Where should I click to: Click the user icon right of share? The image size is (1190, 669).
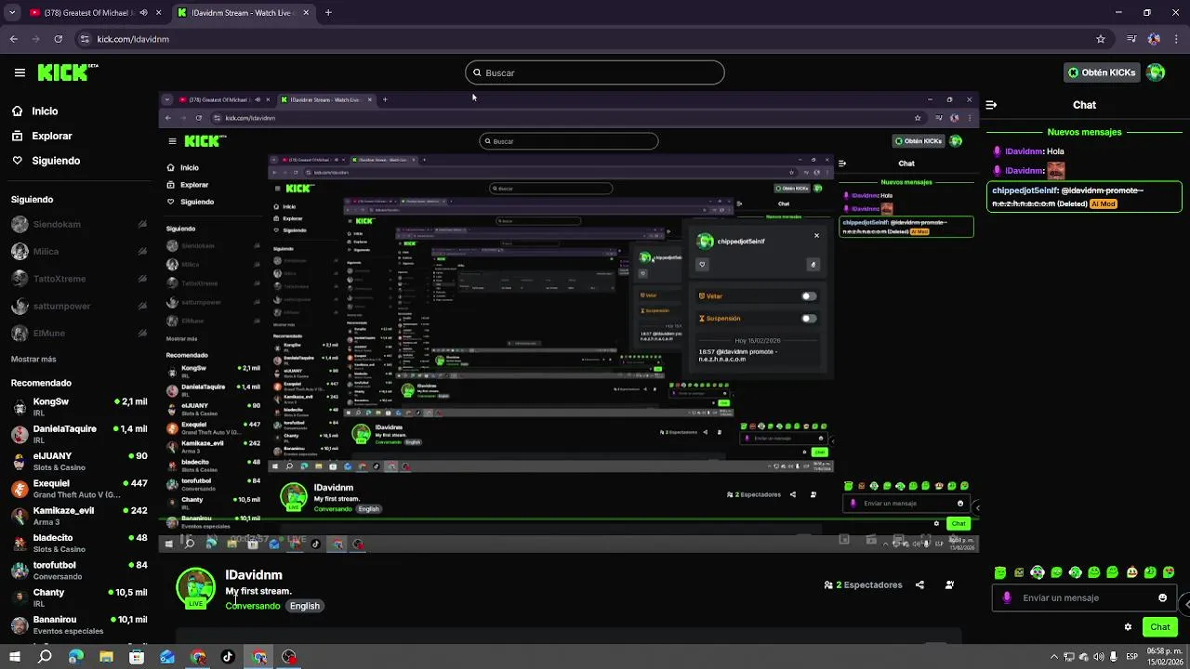(949, 585)
